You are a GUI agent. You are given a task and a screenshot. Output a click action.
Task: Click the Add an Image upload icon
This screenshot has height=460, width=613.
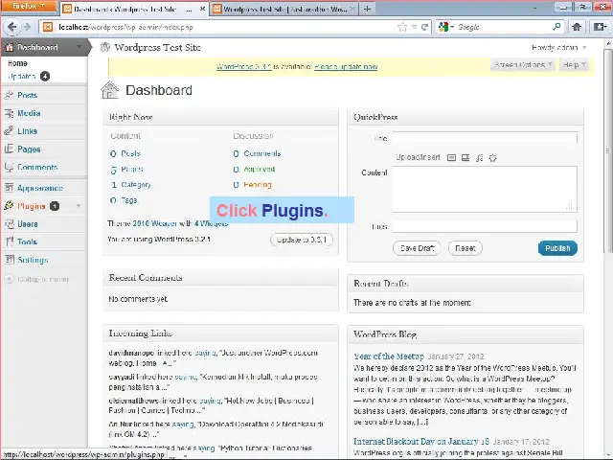point(451,157)
